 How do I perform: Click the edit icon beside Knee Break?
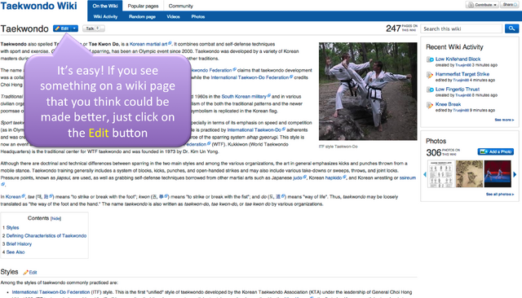pos(430,105)
